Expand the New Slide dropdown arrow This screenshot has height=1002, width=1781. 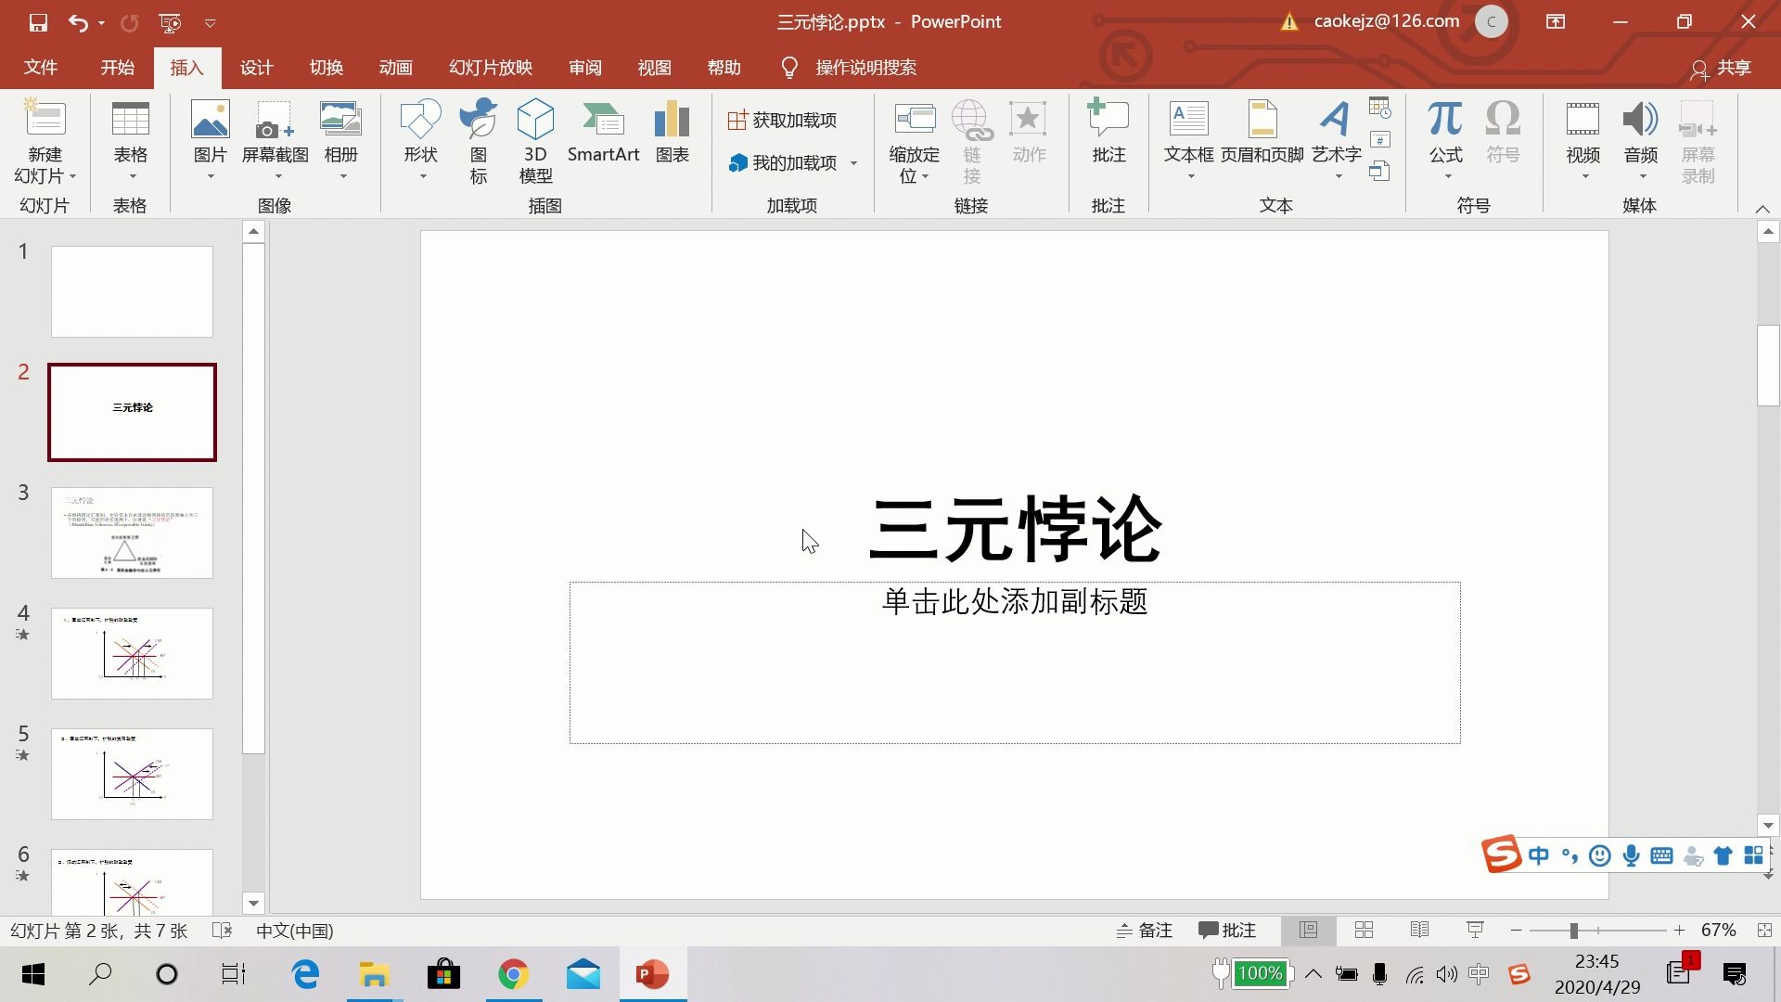coord(72,176)
